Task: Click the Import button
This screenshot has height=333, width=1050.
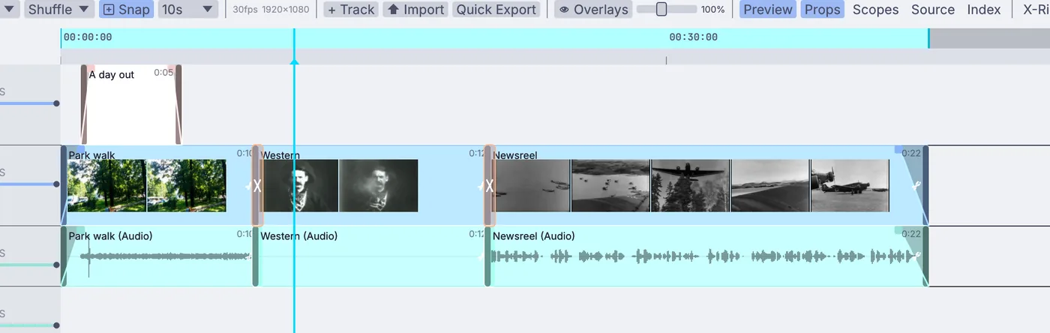Action: [x=415, y=10]
